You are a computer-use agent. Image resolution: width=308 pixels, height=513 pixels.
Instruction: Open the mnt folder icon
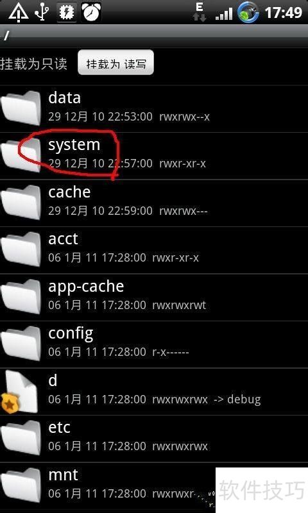click(x=21, y=485)
